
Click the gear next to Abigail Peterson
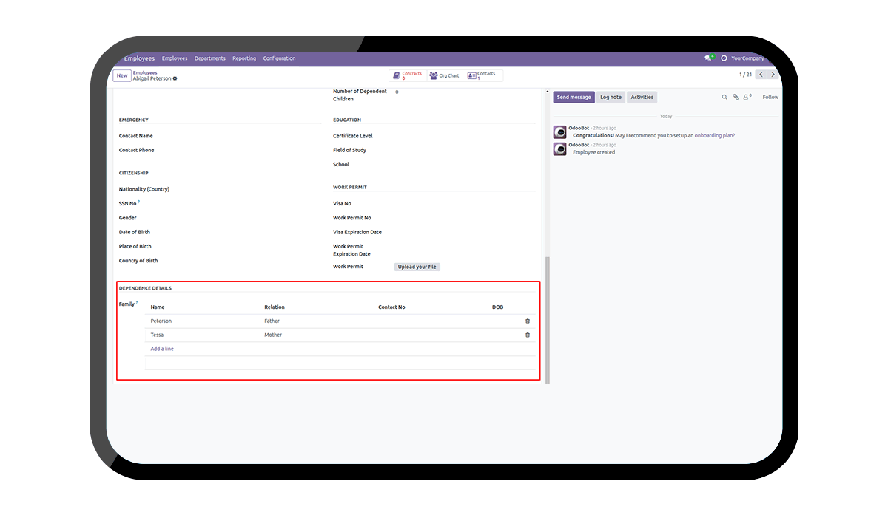coord(175,78)
